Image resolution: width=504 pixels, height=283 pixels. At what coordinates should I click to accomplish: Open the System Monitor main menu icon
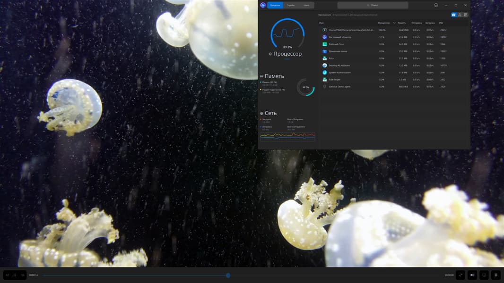click(436, 5)
